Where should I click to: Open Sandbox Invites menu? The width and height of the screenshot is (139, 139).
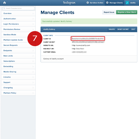[95, 3]
